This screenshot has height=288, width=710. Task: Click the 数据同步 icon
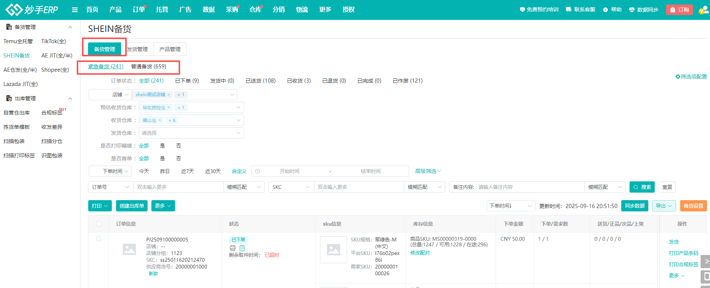click(632, 10)
